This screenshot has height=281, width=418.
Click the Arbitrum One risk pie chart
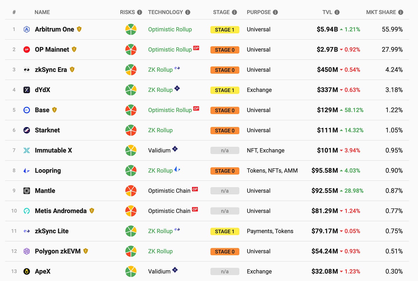click(x=131, y=29)
